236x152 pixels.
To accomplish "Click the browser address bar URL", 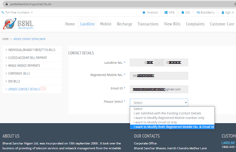I will coord(31,4).
